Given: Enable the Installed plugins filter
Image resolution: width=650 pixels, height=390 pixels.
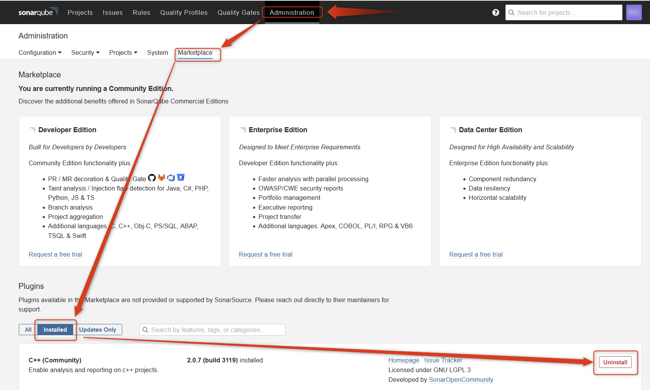Looking at the screenshot, I should [x=55, y=329].
